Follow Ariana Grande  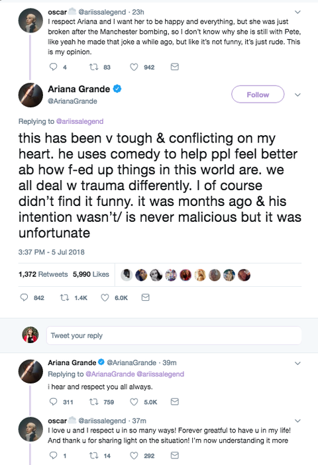(258, 95)
